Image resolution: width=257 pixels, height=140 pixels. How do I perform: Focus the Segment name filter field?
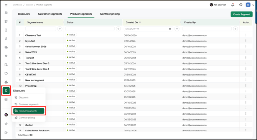pyautogui.click(x=41, y=29)
